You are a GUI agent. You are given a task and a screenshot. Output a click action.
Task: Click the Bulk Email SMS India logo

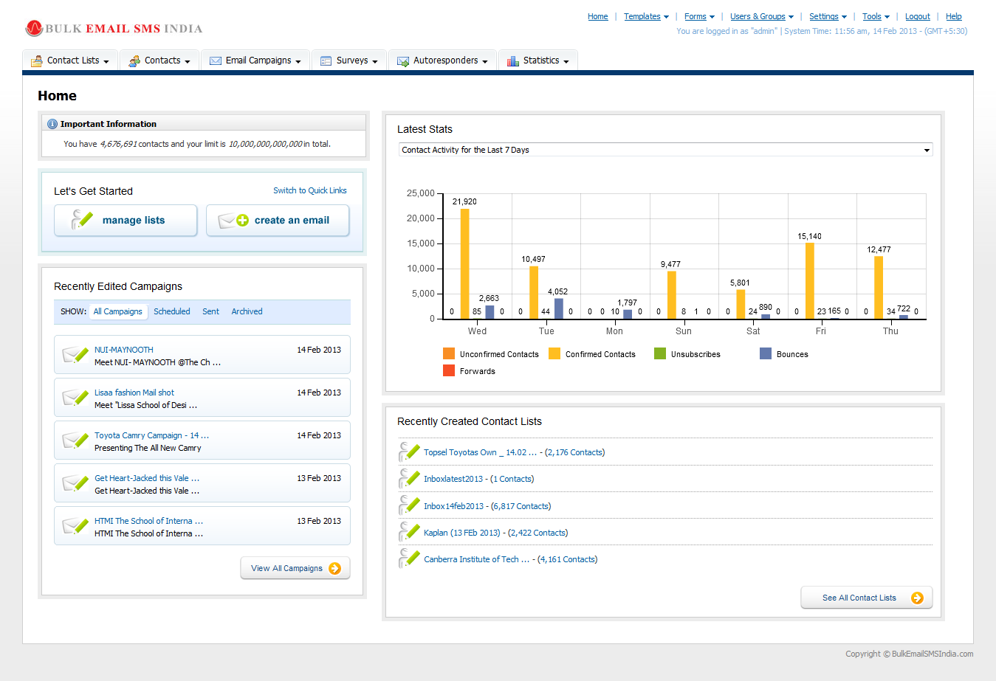point(114,29)
